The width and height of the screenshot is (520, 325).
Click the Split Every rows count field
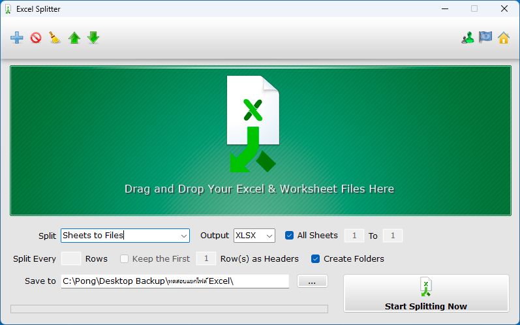(71, 258)
